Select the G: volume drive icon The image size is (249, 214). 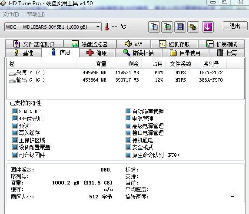pyautogui.click(x=12, y=81)
